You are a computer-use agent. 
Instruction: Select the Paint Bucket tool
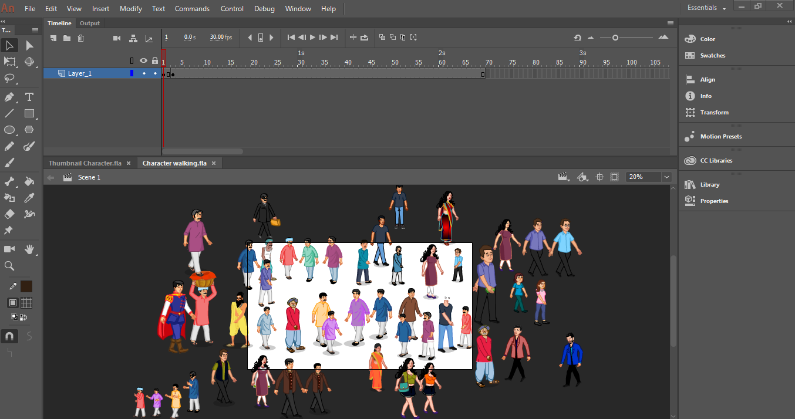click(29, 181)
